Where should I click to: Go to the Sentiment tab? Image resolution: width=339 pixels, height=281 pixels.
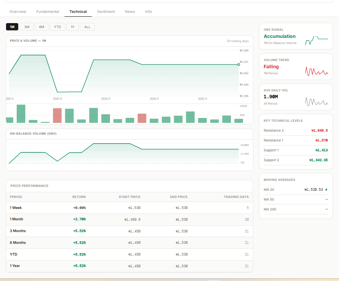click(x=106, y=12)
